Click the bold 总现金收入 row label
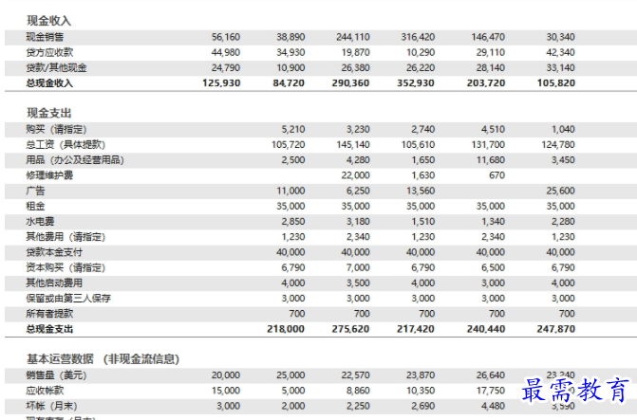Screen dimensions: 637x420 click(x=49, y=83)
